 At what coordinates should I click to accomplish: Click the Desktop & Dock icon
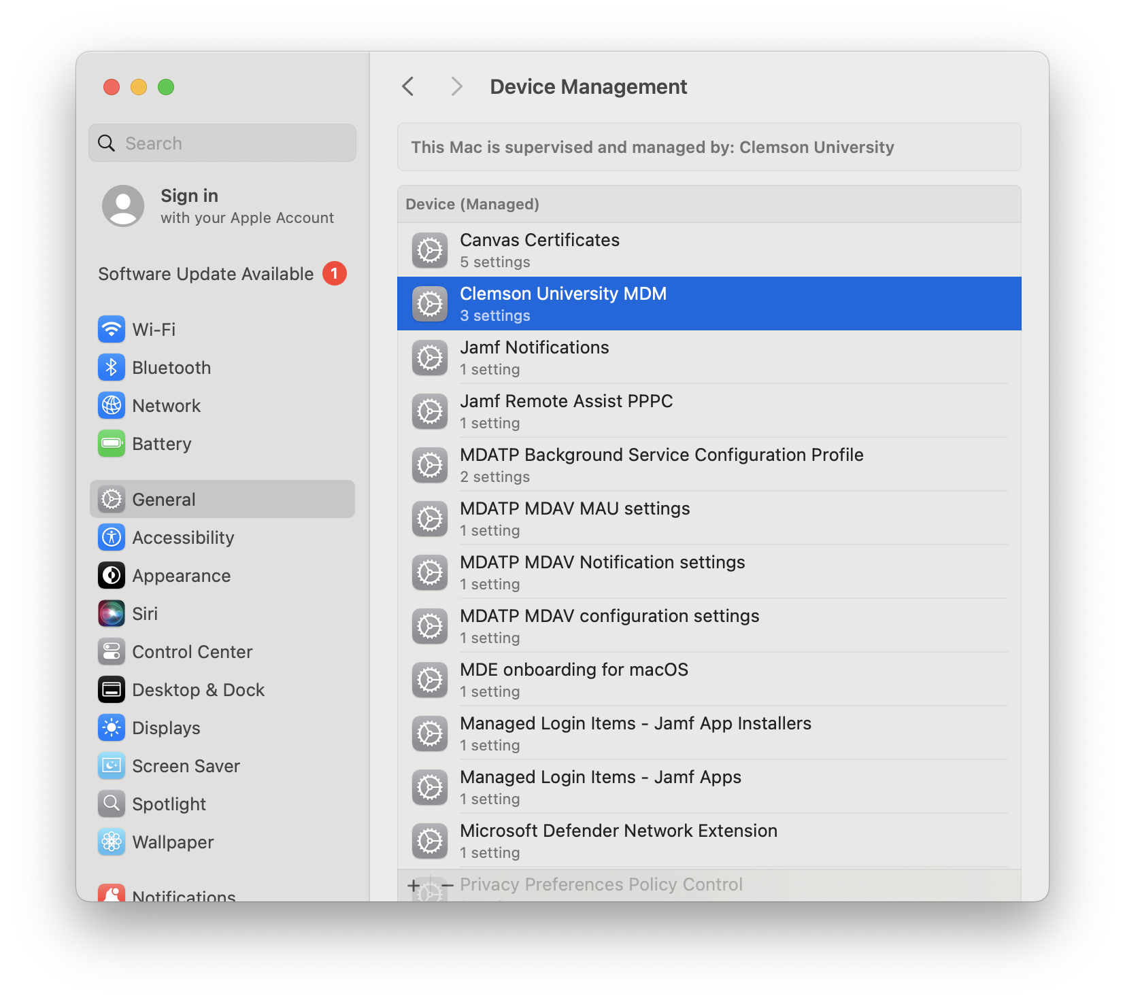112,690
